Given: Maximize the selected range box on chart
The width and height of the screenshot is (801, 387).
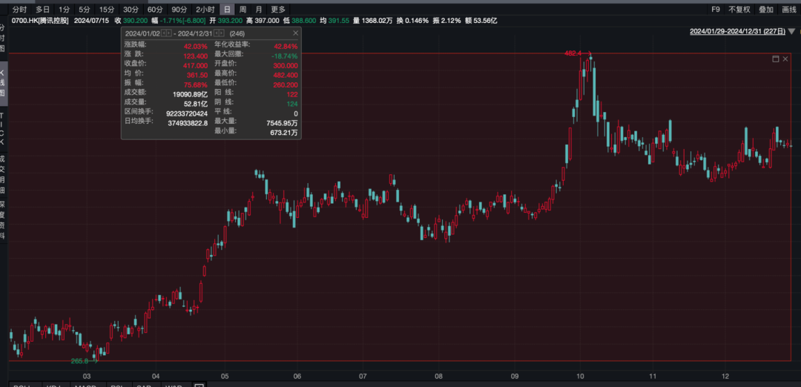Looking at the screenshot, I should pyautogui.click(x=776, y=59).
